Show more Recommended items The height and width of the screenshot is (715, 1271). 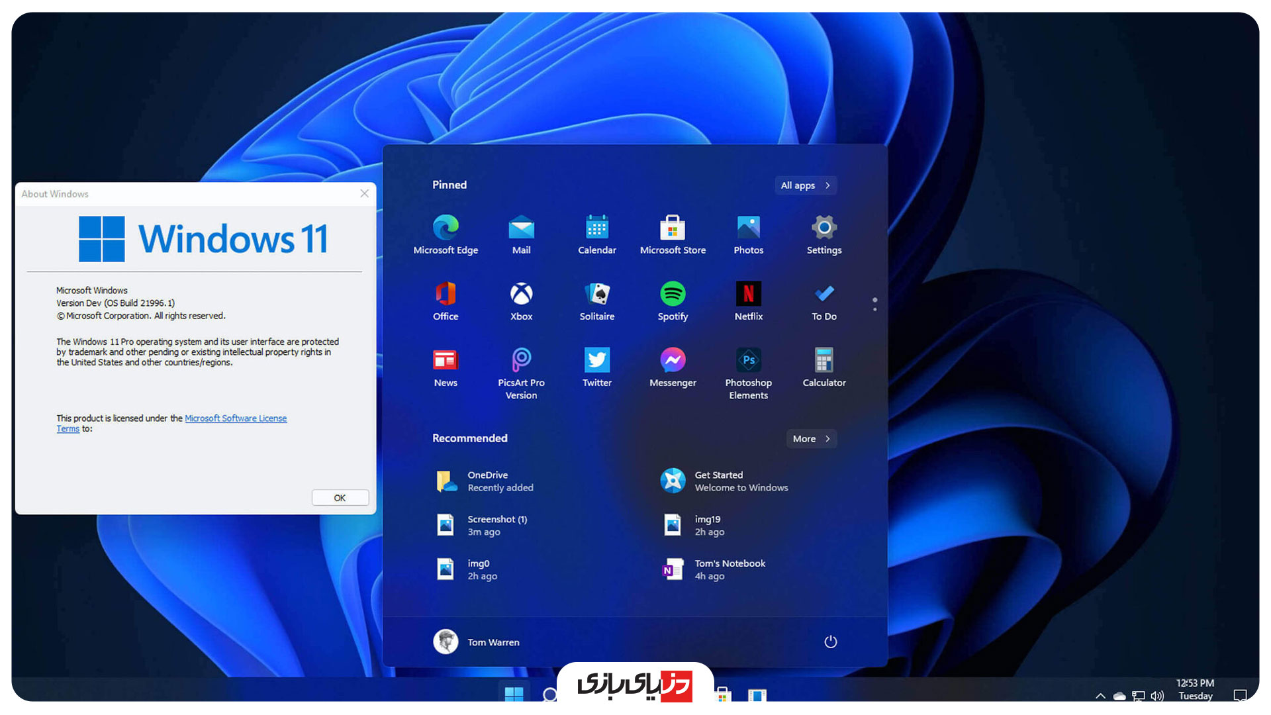[811, 438]
